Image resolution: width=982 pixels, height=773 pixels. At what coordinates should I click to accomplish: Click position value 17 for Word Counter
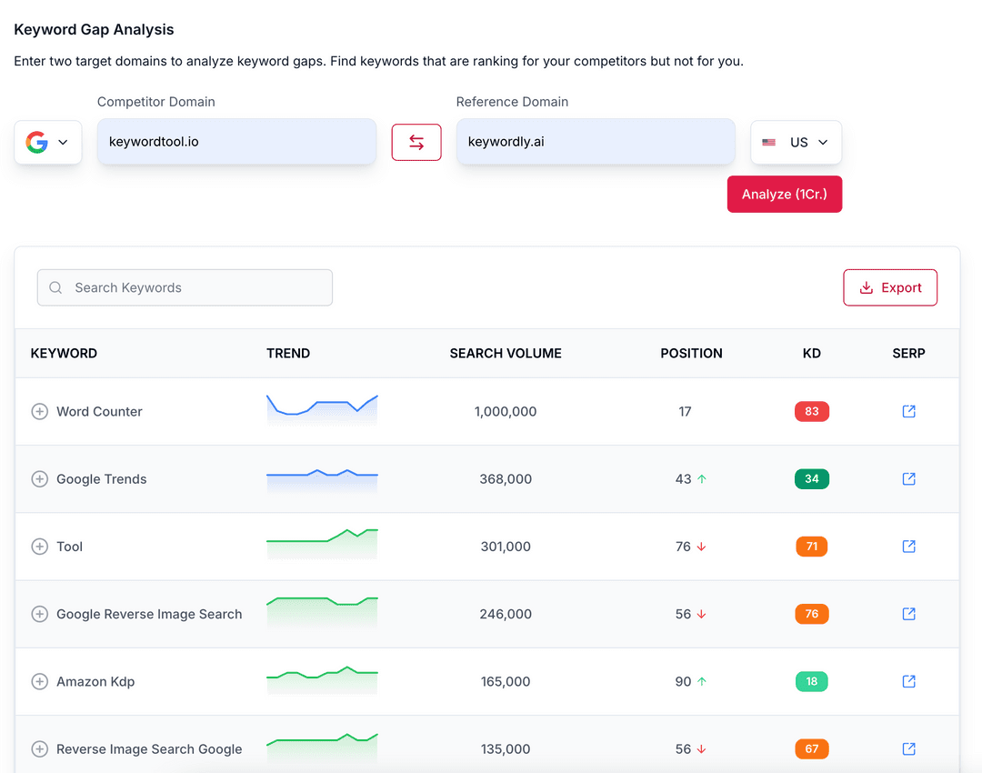pyautogui.click(x=685, y=412)
